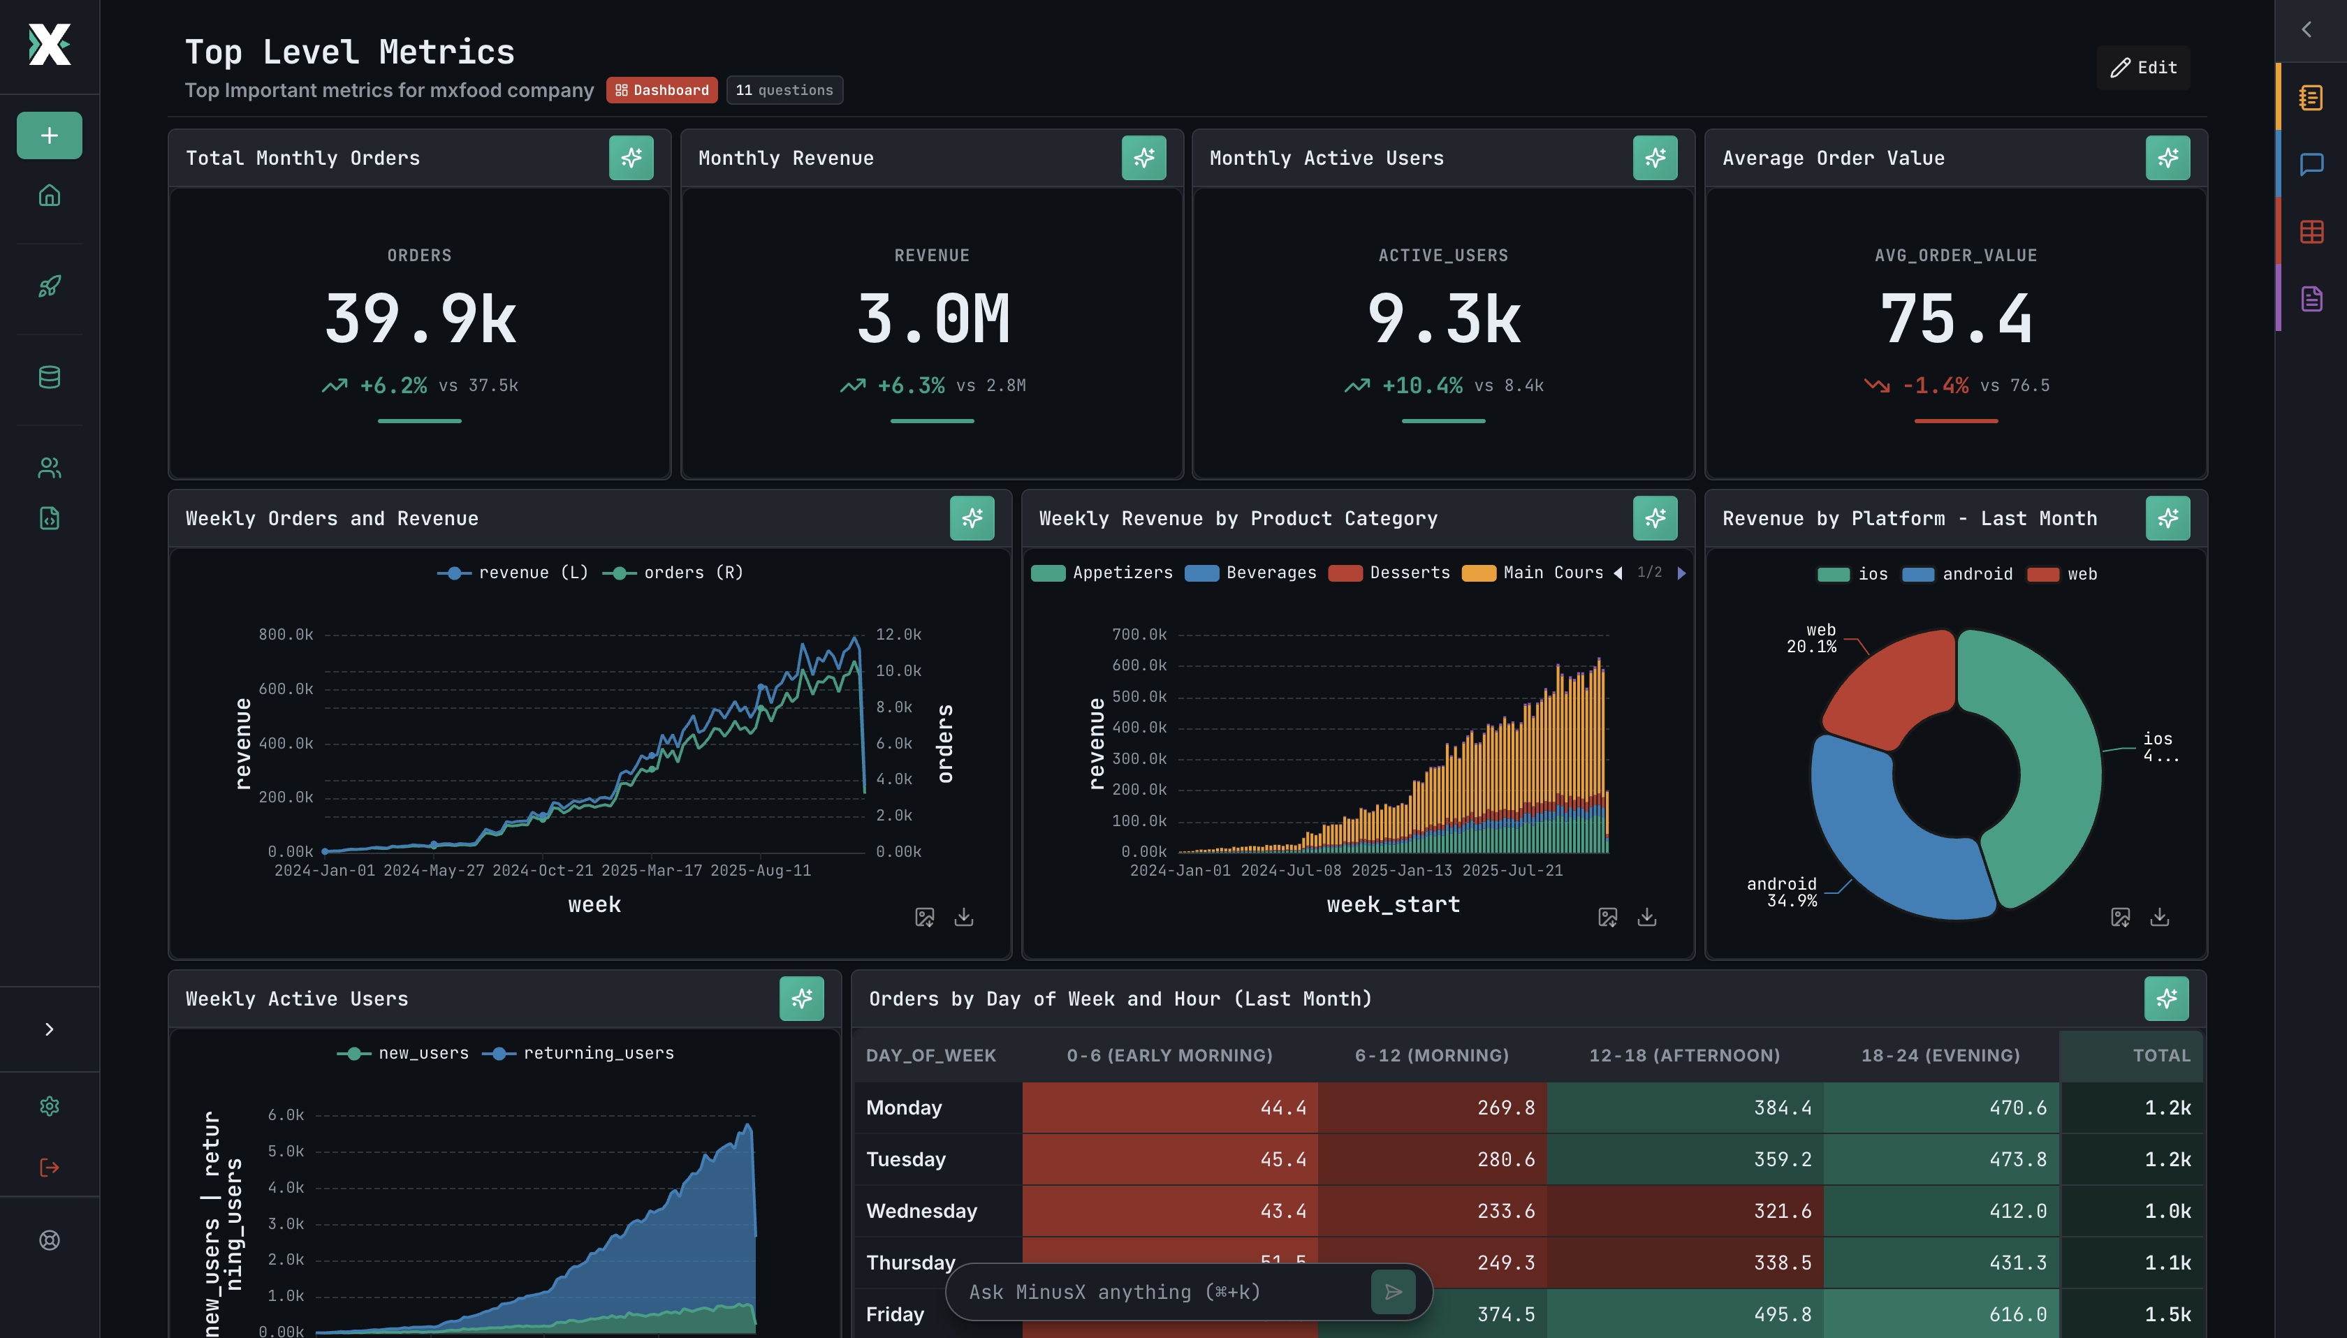Click the green plus create button
The height and width of the screenshot is (1338, 2347).
coord(50,136)
